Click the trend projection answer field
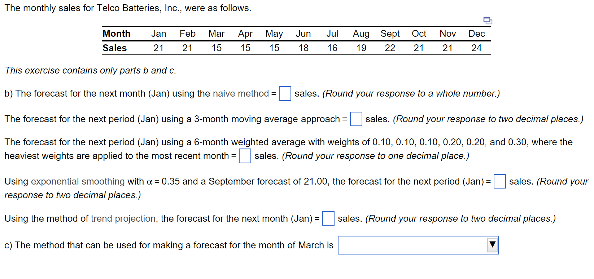Screen dimensions: 594x279 pos(328,218)
